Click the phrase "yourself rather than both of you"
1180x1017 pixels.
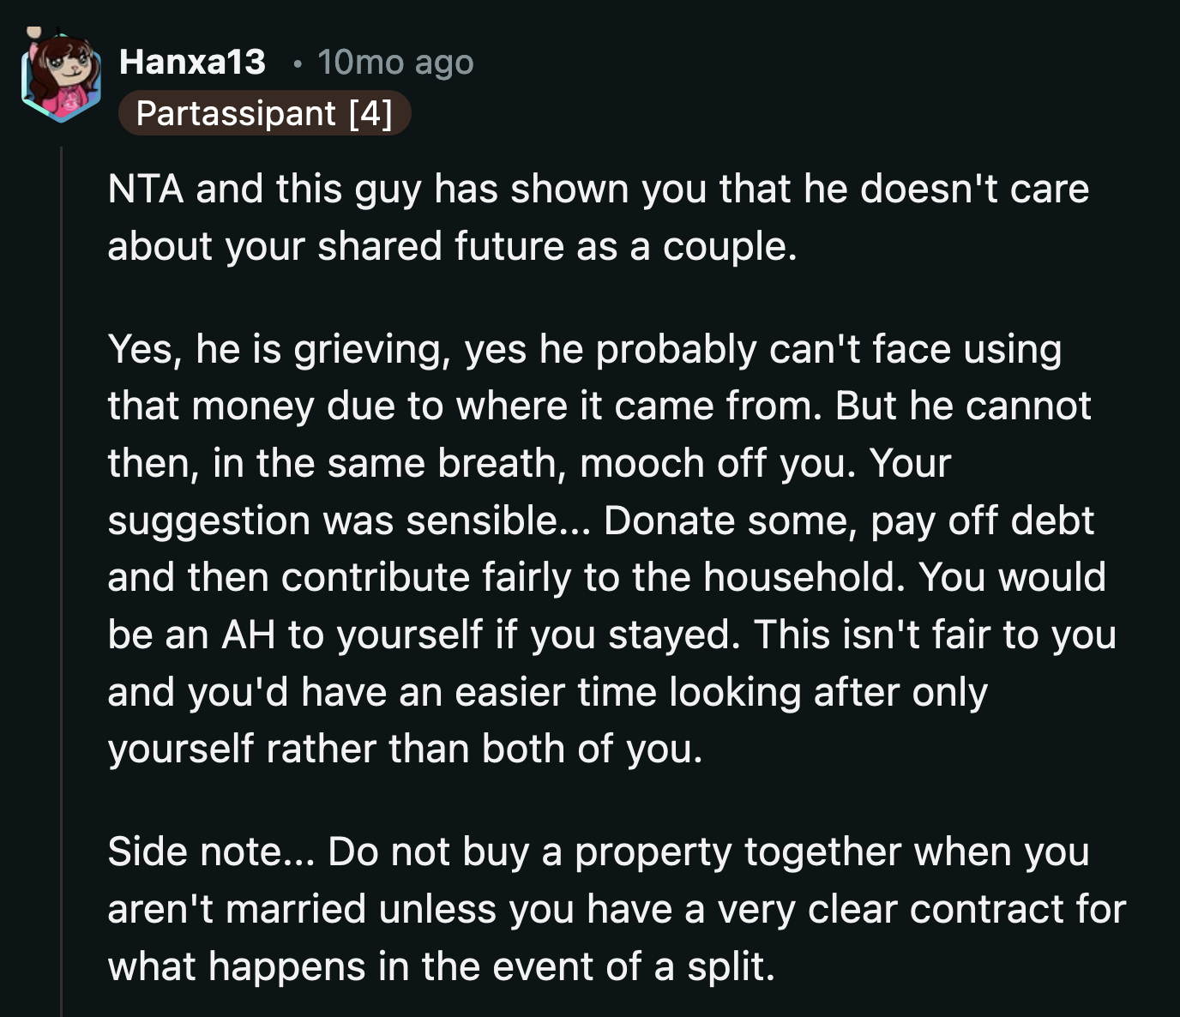point(405,749)
